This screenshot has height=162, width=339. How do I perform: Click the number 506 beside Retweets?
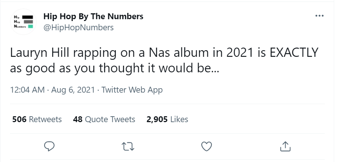point(19,120)
